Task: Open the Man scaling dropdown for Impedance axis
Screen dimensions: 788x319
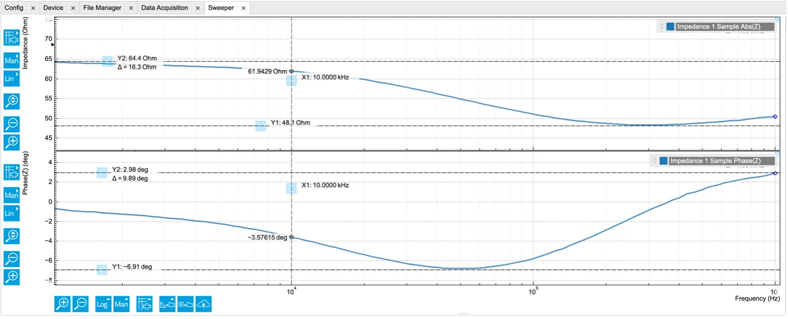Action: [x=11, y=59]
